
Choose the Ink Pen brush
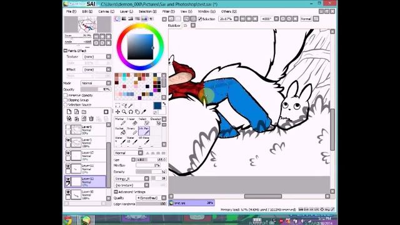tap(144, 131)
